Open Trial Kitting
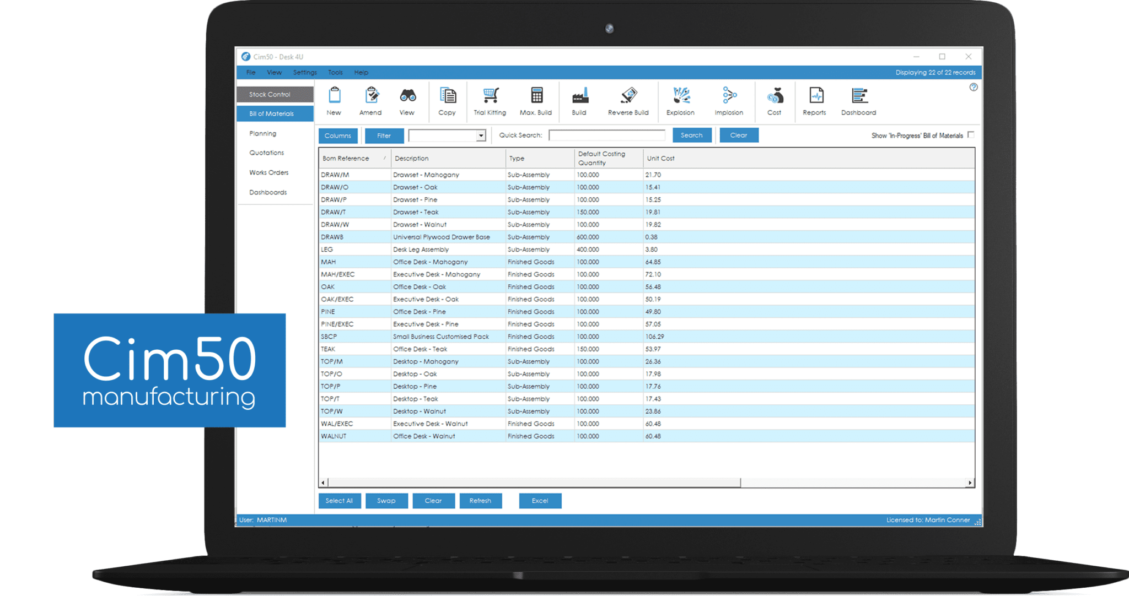The height and width of the screenshot is (596, 1129). tap(488, 101)
